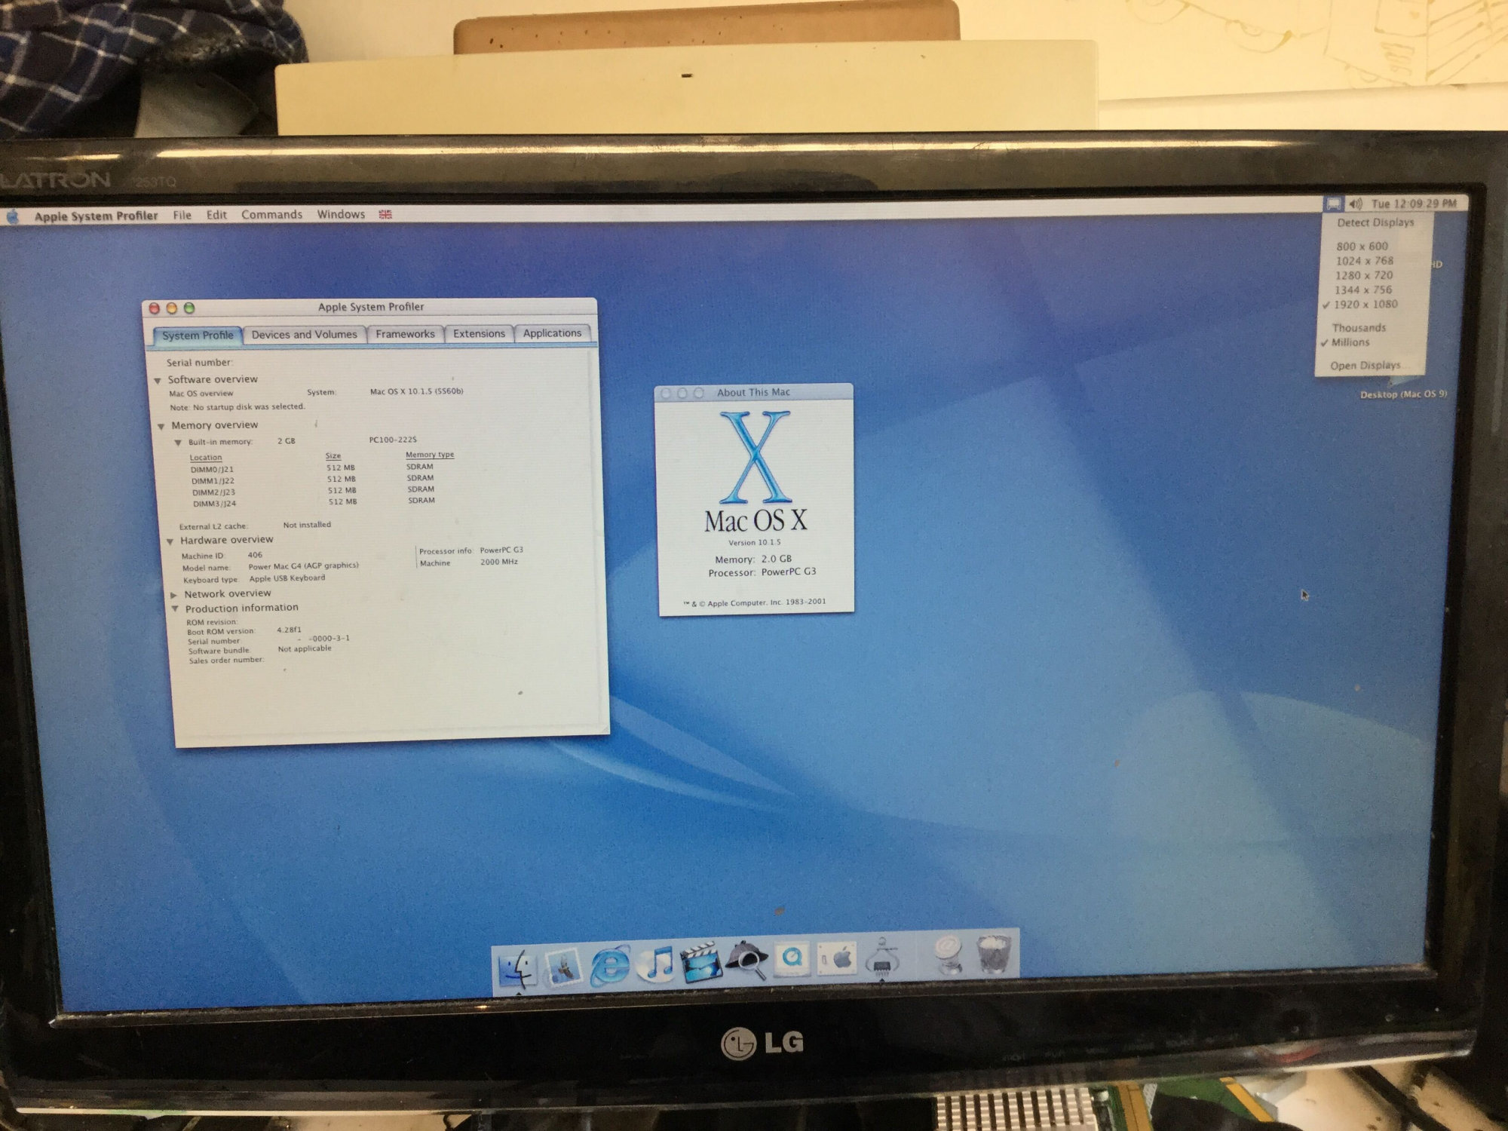Open Internet Explorer from the dock
Image resolution: width=1508 pixels, height=1131 pixels.
(610, 964)
